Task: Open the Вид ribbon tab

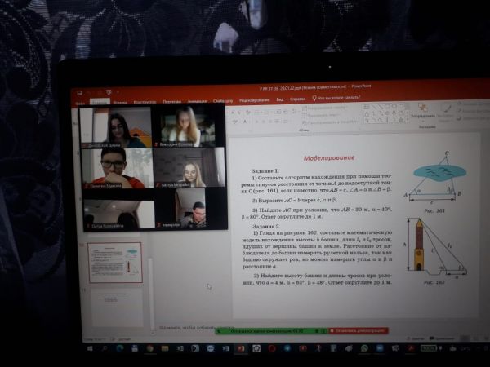Action: click(x=280, y=99)
